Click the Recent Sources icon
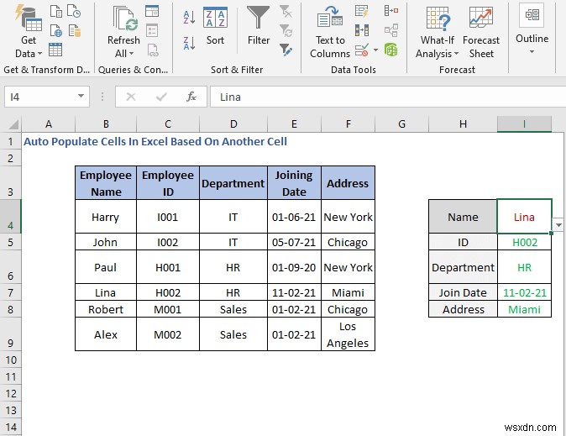Screen dimensions: 566x436 pos(74,11)
